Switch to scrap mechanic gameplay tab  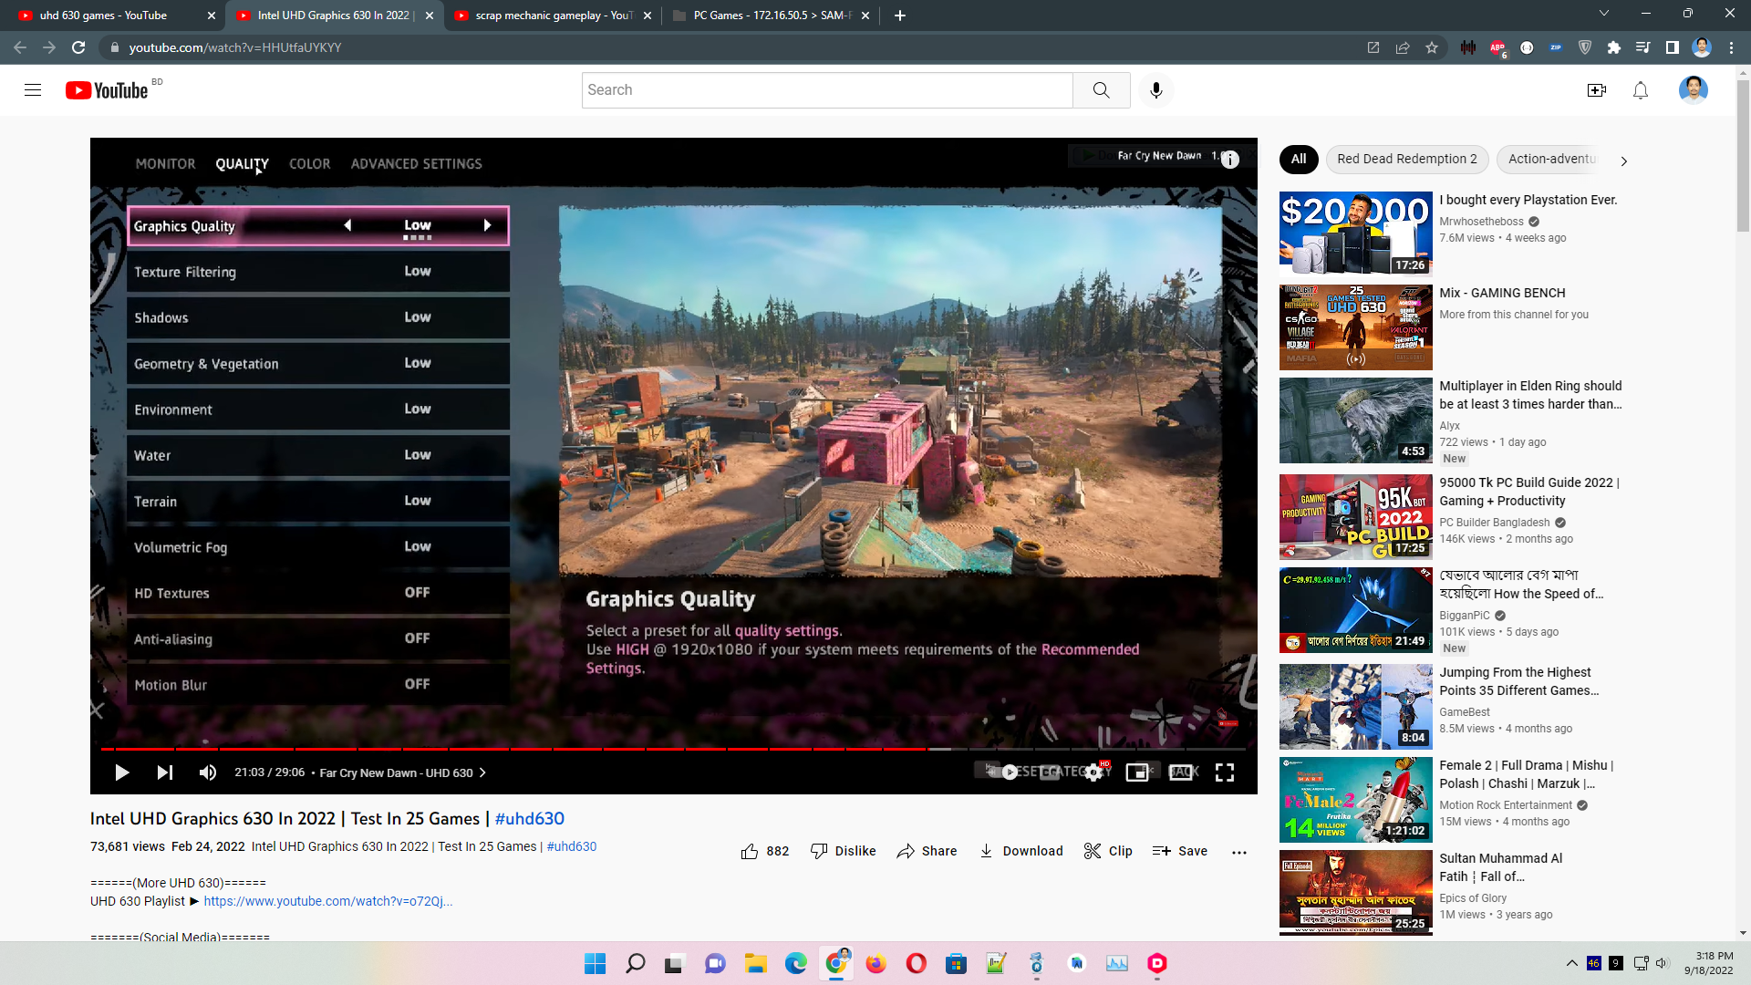[x=553, y=16]
